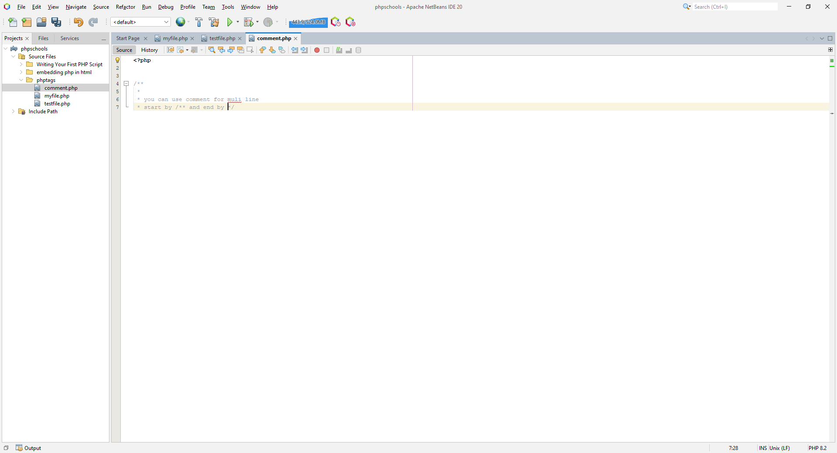The image size is (837, 453).
Task: Collapse the phptags folder
Action: coord(21,80)
